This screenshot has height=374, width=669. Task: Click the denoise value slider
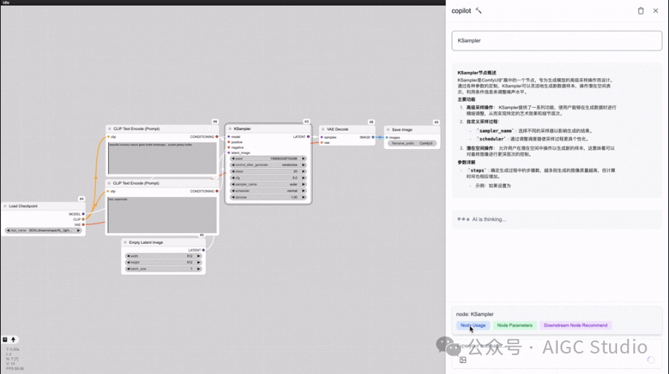click(x=268, y=197)
